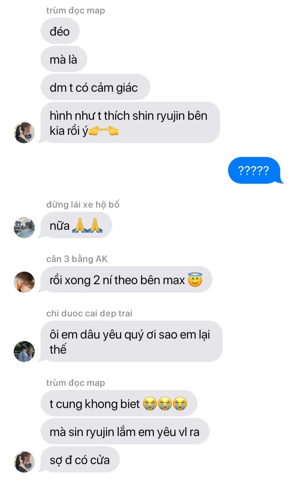
Task: Tap the avatar next to "nữa" message
Action: [x=24, y=228]
